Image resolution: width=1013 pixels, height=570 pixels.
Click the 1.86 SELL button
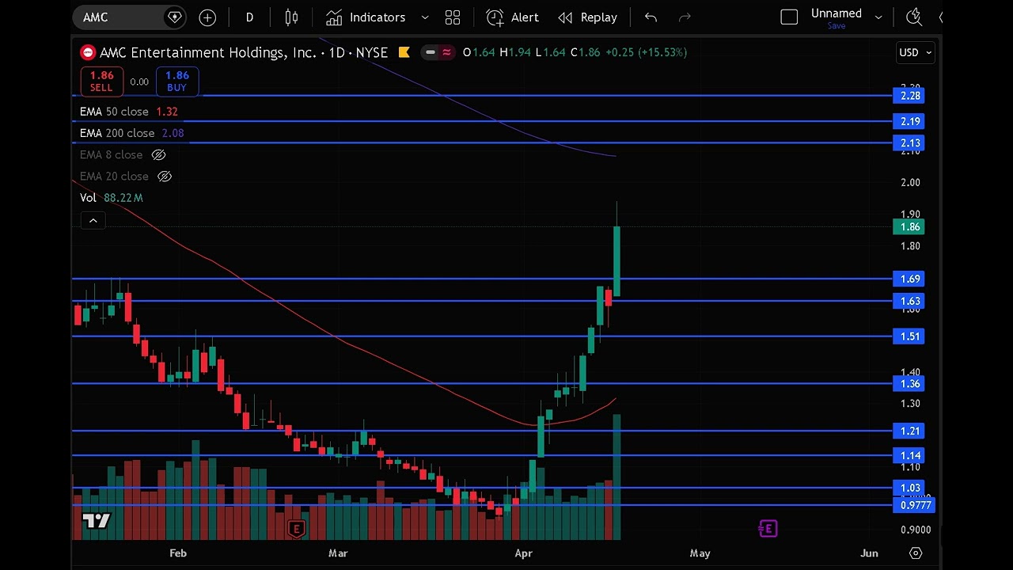[101, 82]
